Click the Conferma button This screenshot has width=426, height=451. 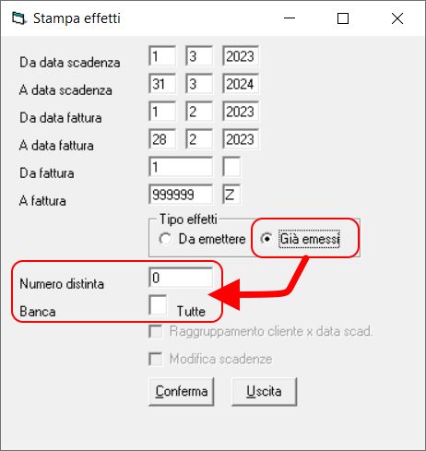pyautogui.click(x=181, y=391)
